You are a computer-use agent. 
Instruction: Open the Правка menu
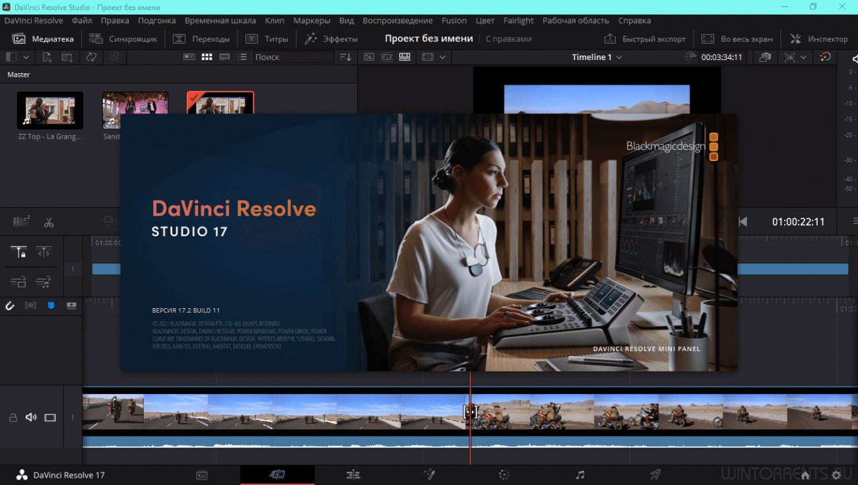tap(115, 20)
